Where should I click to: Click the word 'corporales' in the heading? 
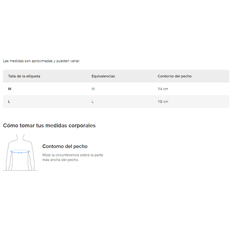click(x=83, y=125)
